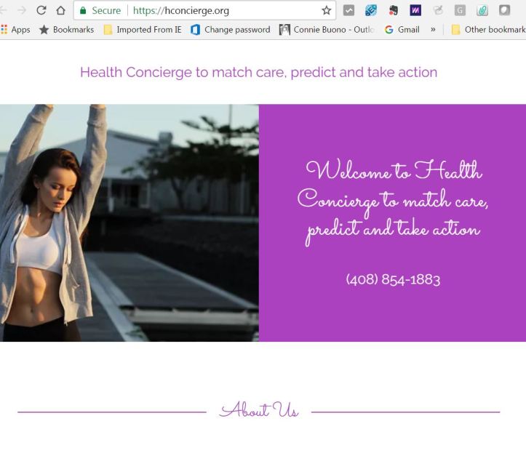Go to the browser home page icon
The image size is (526, 453).
pos(60,10)
